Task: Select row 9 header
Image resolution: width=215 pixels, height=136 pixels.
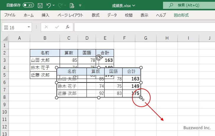Action: point(4,105)
